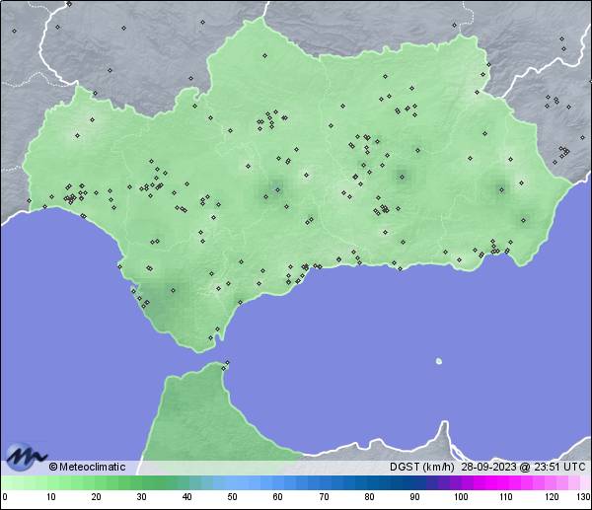
Task: Click the DGST (km/h) label
Action: (421, 467)
